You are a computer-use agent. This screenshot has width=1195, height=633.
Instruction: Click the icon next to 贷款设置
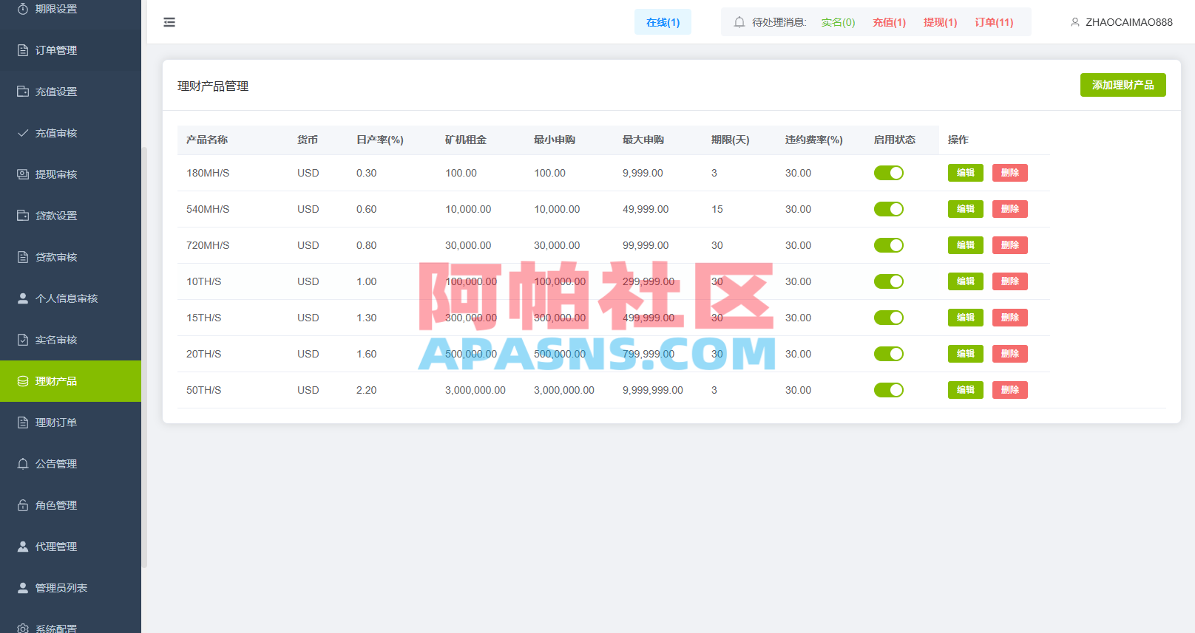coord(23,216)
